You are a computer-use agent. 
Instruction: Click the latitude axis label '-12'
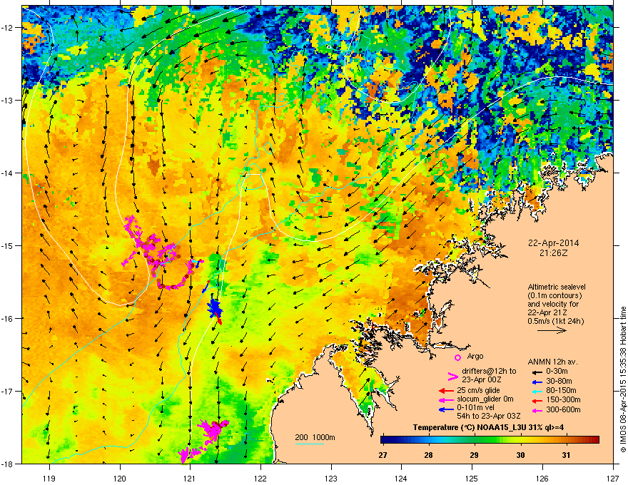click(8, 27)
